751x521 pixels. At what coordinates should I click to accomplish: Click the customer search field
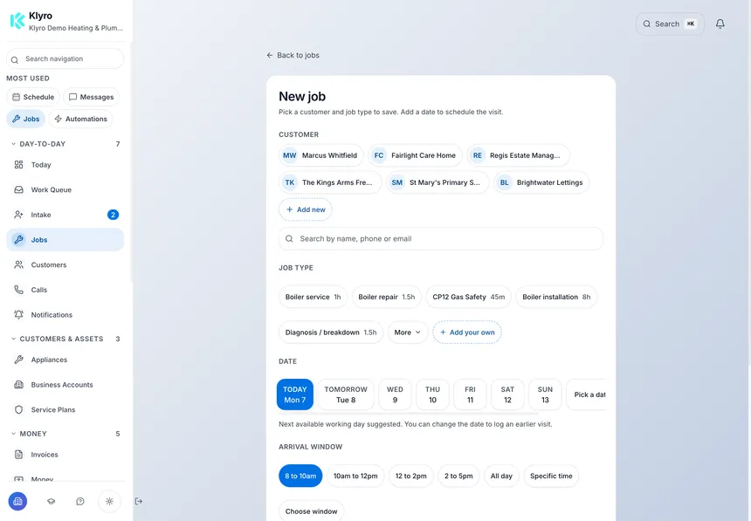point(441,238)
